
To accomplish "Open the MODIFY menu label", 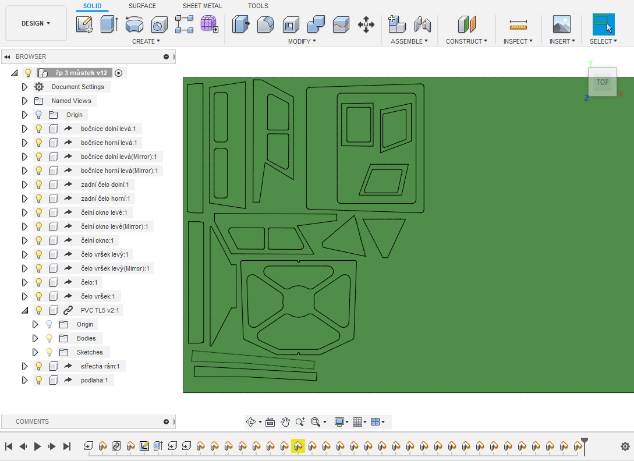I will click(x=302, y=41).
